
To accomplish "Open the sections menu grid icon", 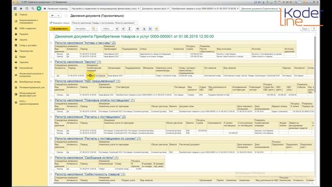I will [15, 8].
